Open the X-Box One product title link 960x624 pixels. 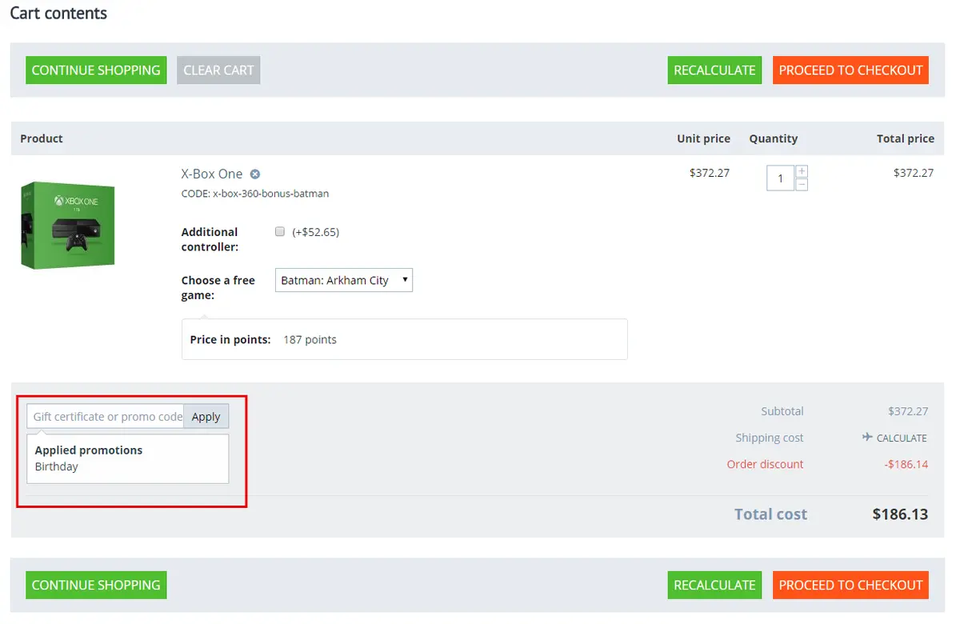pos(211,174)
